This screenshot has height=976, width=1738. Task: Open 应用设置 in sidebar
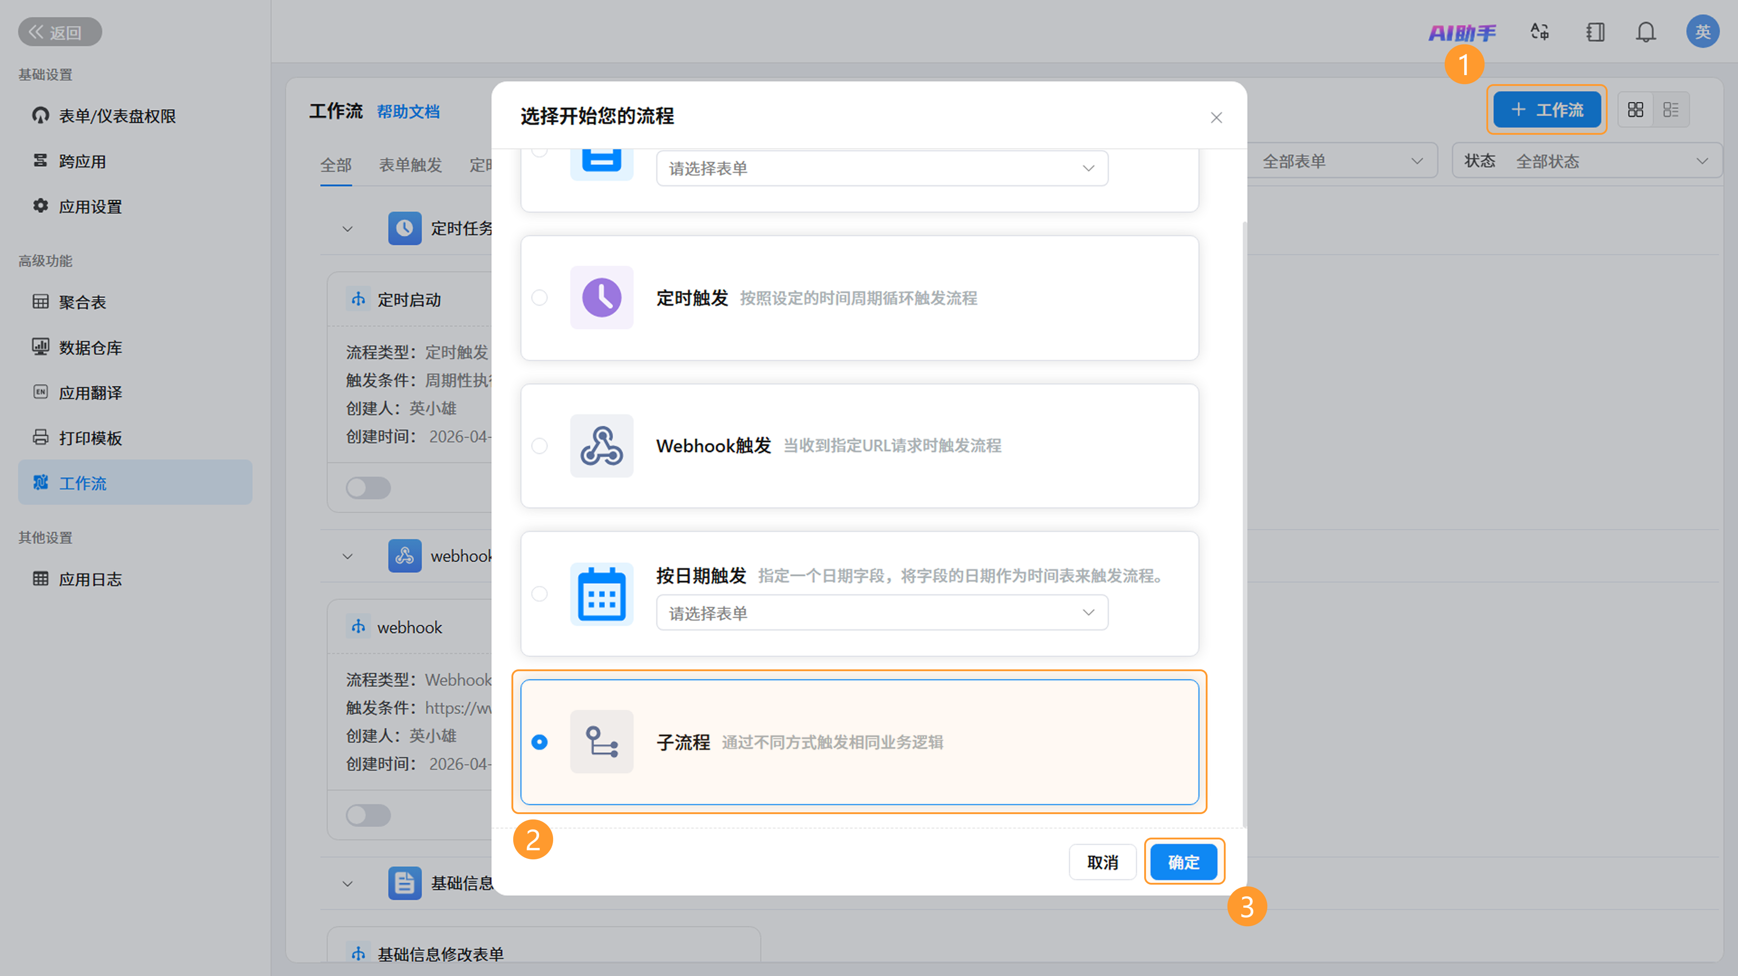pyautogui.click(x=135, y=206)
